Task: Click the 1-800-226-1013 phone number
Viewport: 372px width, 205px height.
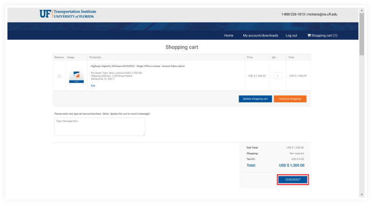Action: [292, 14]
